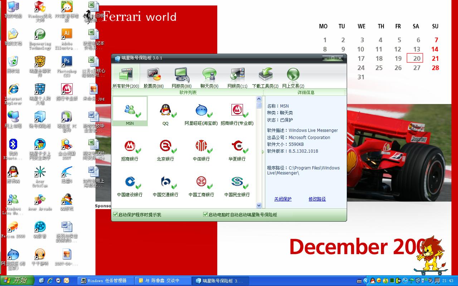Select Acer OrbiCam desktop shortcut

(40, 177)
